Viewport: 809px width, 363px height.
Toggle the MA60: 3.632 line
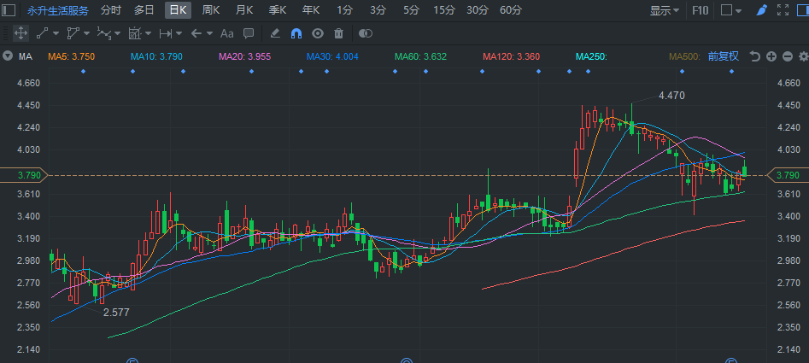click(420, 56)
